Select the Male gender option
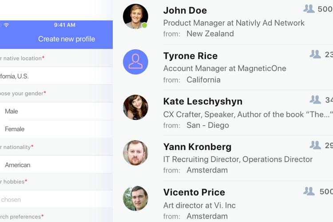The image size is (333, 222). pyautogui.click(x=12, y=111)
